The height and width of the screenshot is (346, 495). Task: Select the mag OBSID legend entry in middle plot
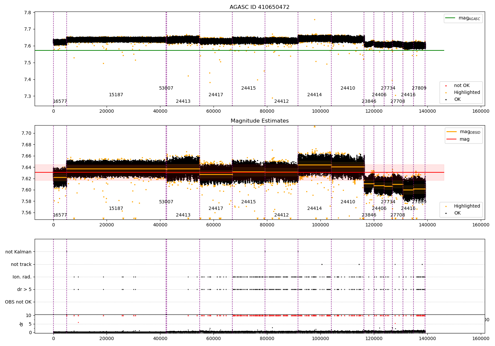click(463, 132)
